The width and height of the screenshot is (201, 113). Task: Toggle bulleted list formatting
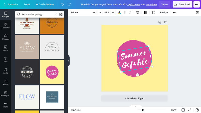pyautogui.click(x=145, y=13)
